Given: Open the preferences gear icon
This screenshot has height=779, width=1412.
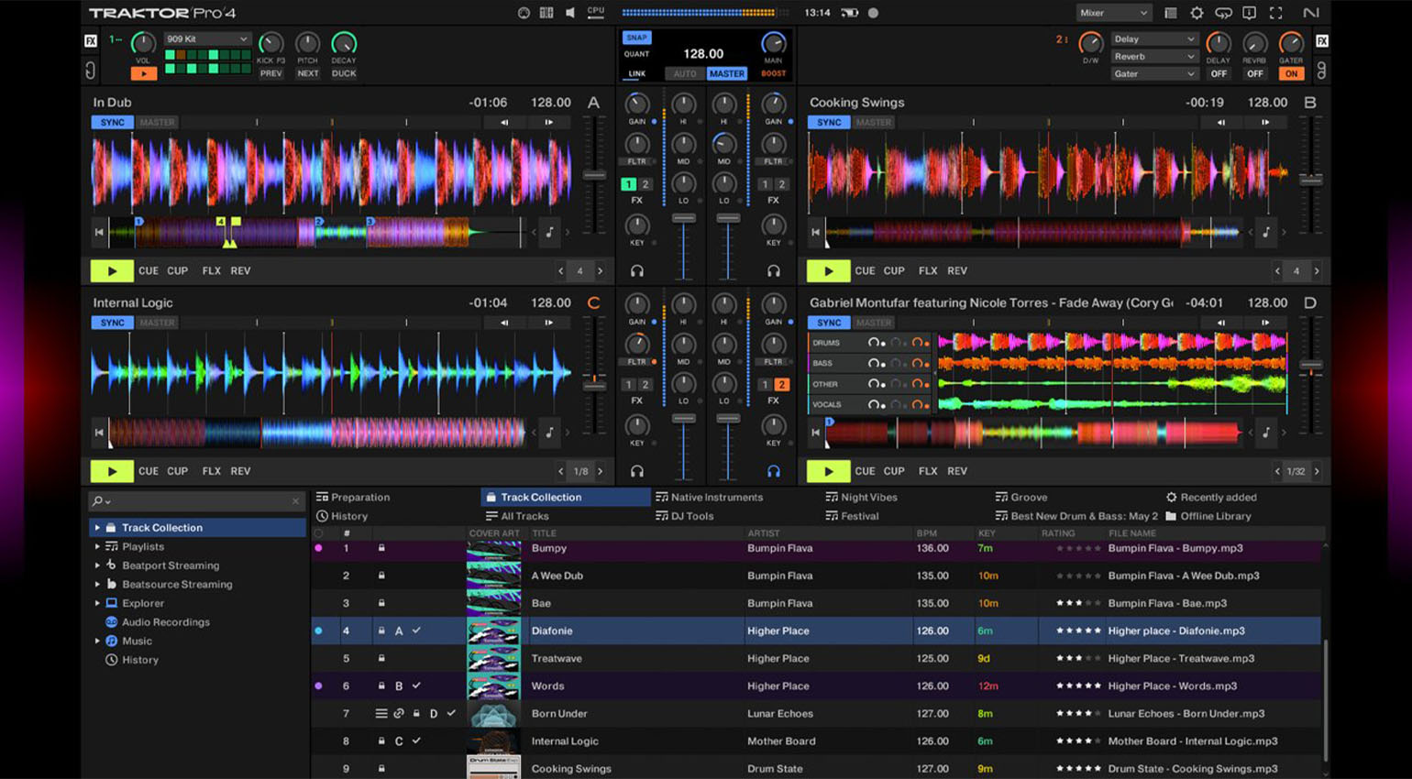Looking at the screenshot, I should [x=1197, y=13].
